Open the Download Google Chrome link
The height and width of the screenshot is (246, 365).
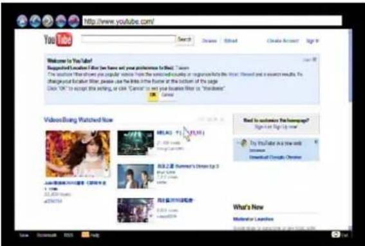click(276, 157)
